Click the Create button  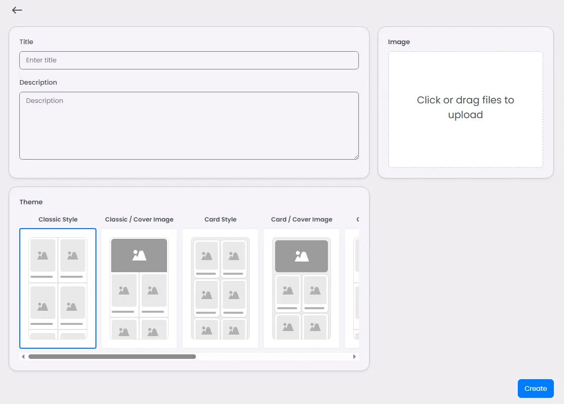tap(536, 389)
